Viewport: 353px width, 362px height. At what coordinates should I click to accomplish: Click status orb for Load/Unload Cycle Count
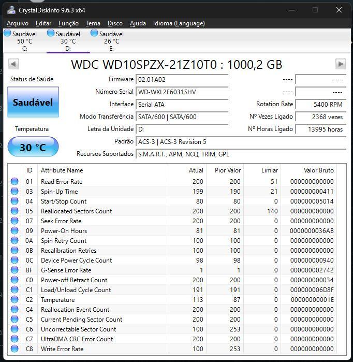coord(14,289)
